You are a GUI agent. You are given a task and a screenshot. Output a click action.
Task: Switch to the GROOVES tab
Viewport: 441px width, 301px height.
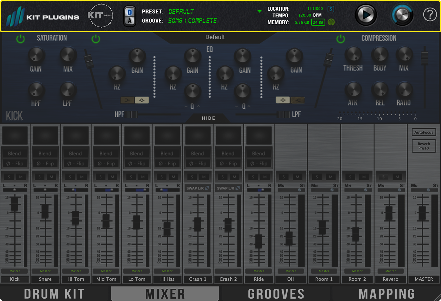tap(276, 294)
